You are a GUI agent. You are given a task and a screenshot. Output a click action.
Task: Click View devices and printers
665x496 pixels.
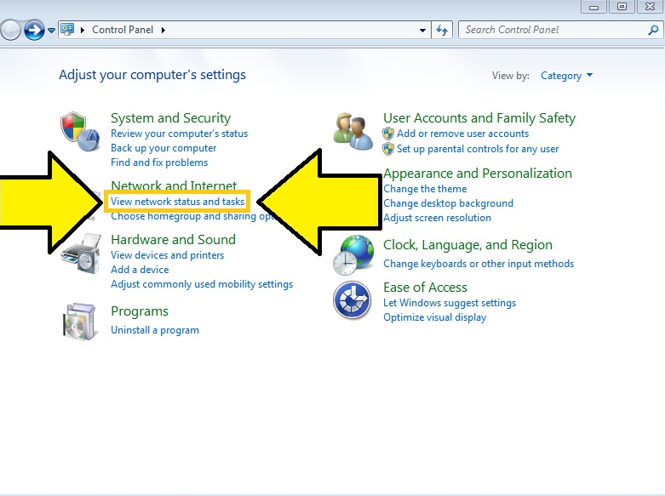click(167, 255)
